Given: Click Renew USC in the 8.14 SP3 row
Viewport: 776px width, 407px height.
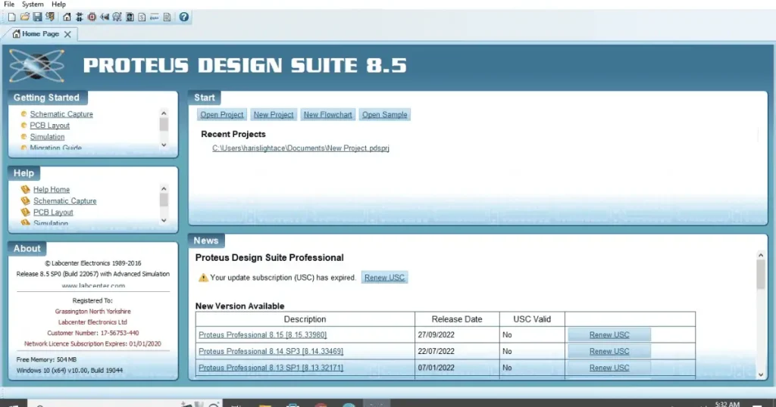Looking at the screenshot, I should [x=609, y=351].
